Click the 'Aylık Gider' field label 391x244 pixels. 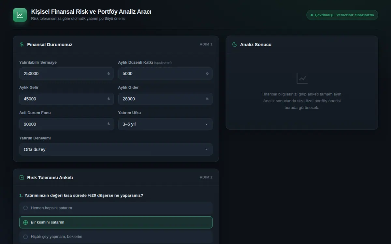coord(128,88)
